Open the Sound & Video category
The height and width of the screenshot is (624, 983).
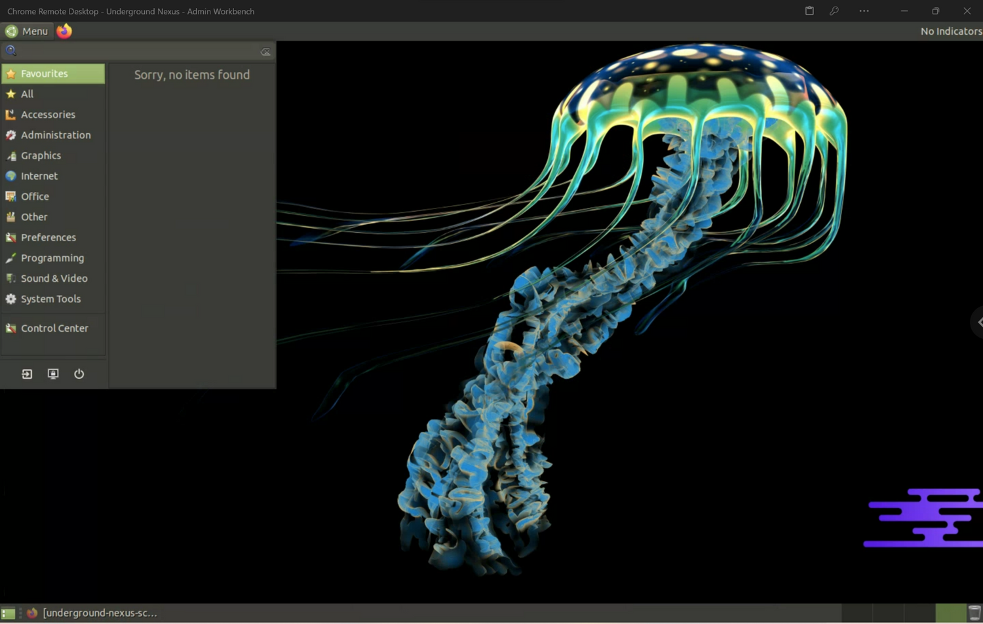(54, 279)
